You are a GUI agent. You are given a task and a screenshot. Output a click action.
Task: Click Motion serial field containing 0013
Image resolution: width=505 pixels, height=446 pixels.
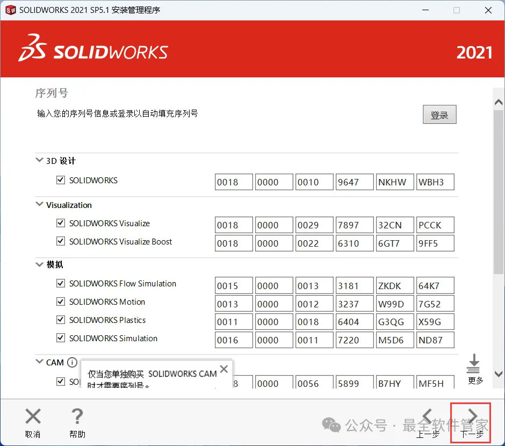234,304
